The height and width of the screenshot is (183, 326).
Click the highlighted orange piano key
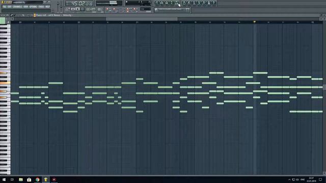tap(5, 83)
